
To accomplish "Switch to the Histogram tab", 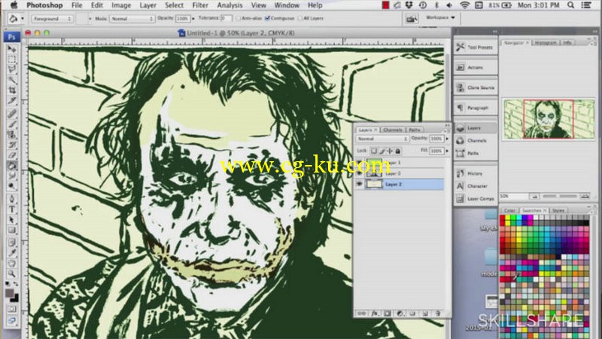I will click(546, 43).
